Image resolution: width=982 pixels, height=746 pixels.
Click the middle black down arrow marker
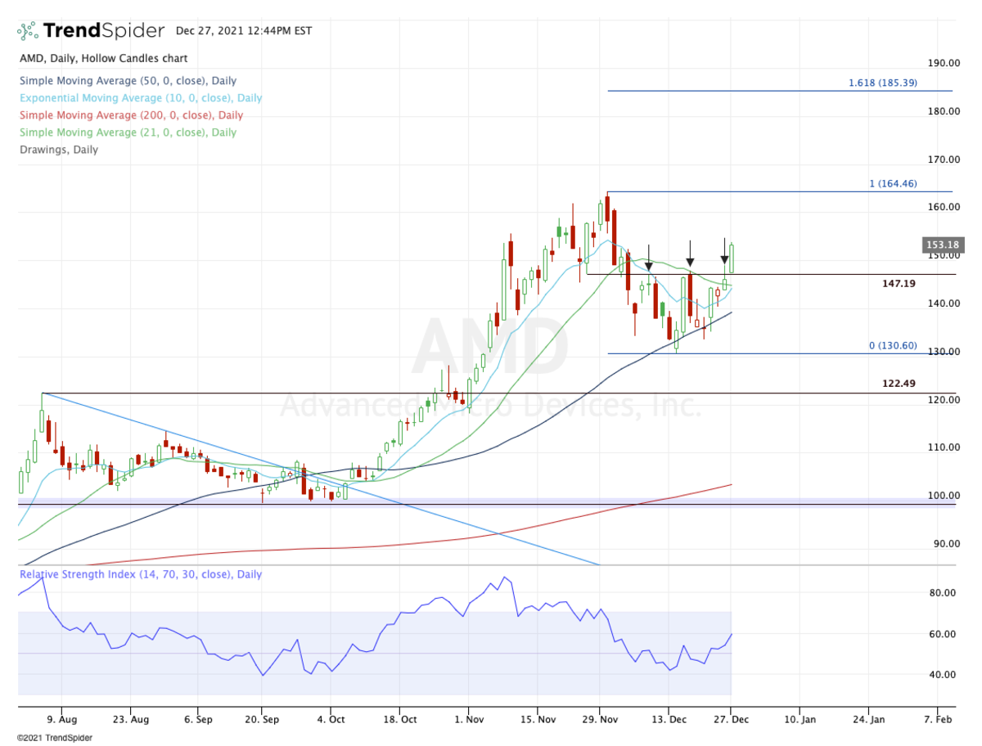pyautogui.click(x=690, y=262)
